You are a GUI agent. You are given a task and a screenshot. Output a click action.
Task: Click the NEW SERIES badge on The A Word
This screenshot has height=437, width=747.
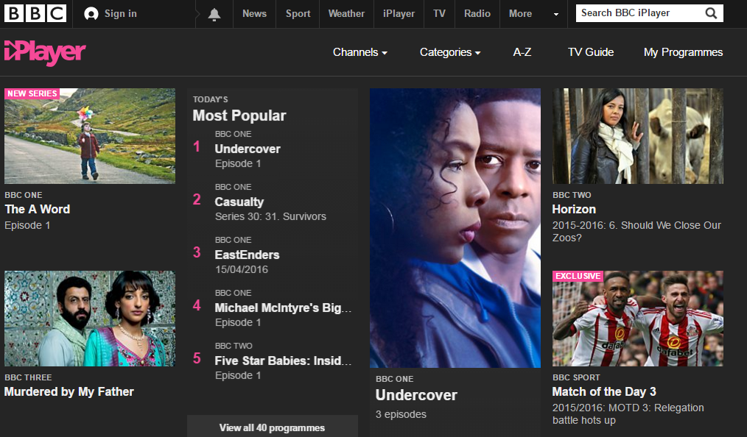(32, 93)
